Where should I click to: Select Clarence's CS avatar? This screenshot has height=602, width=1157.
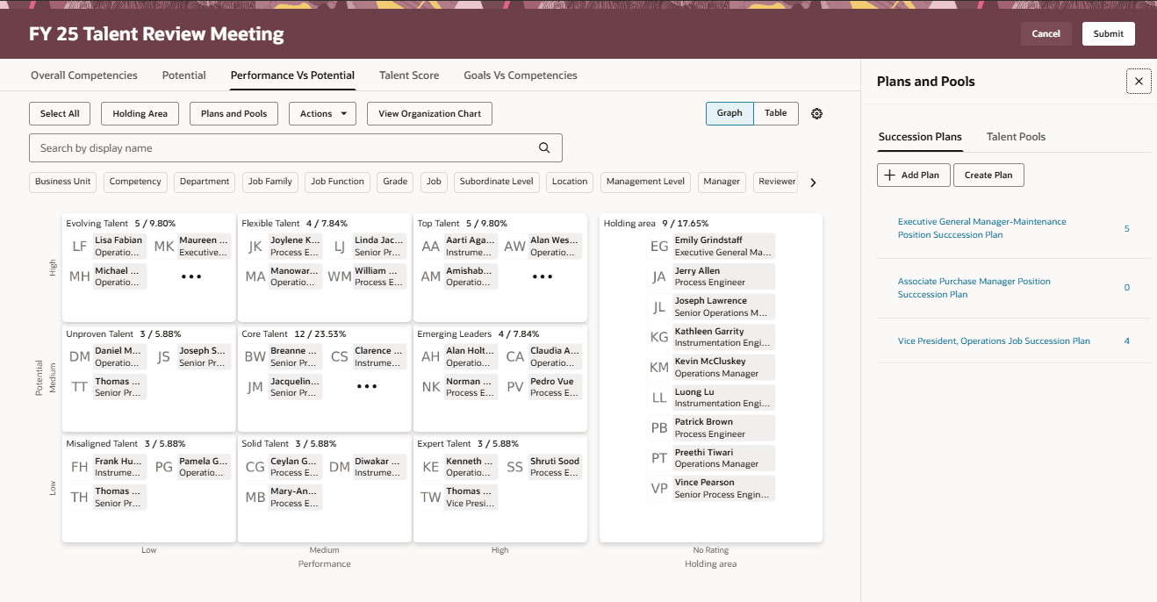tap(340, 356)
